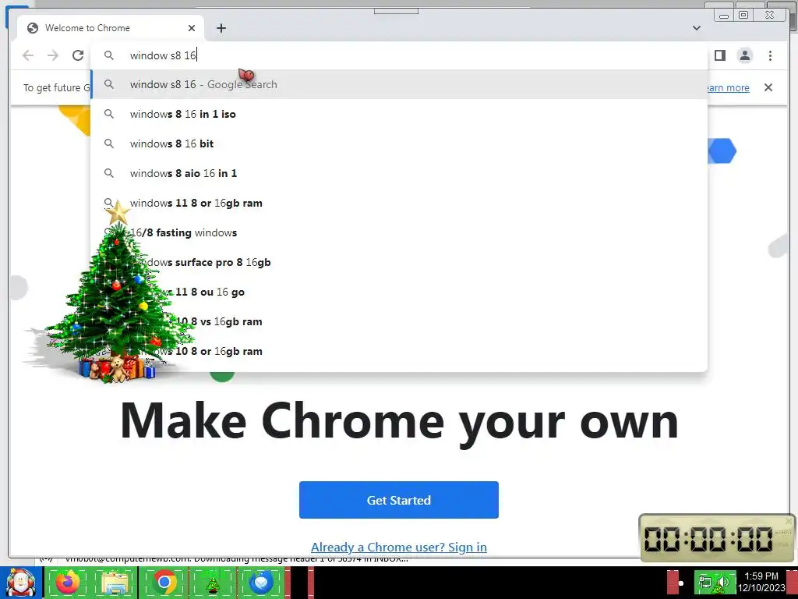The height and width of the screenshot is (599, 798).
Task: Click the globe favicon on the tab
Action: [x=33, y=28]
